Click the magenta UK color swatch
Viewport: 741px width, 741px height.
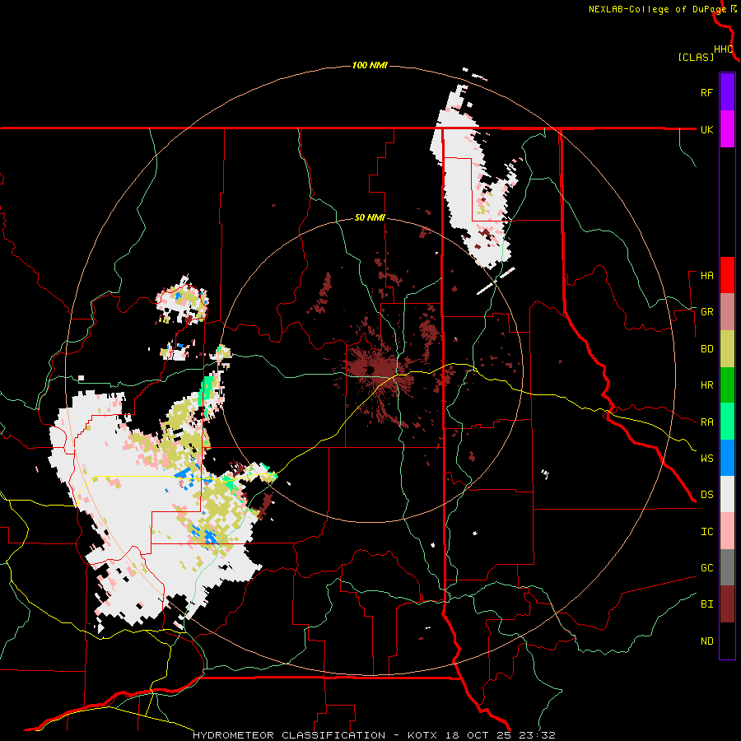(x=727, y=129)
